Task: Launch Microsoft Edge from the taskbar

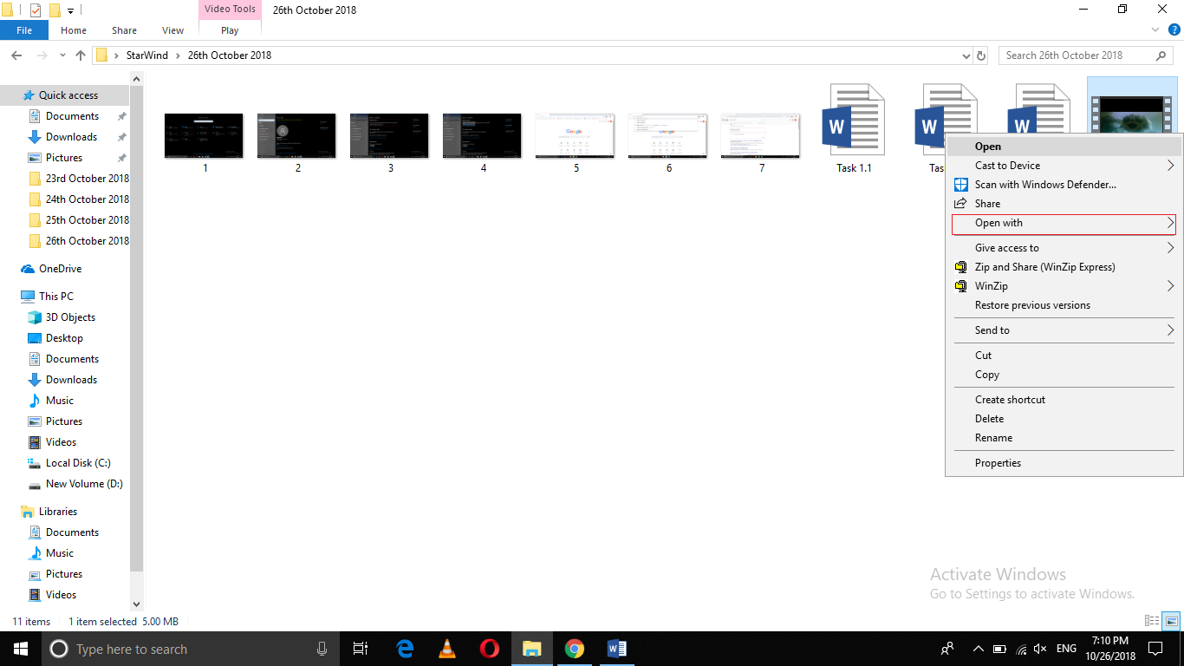Action: (404, 649)
